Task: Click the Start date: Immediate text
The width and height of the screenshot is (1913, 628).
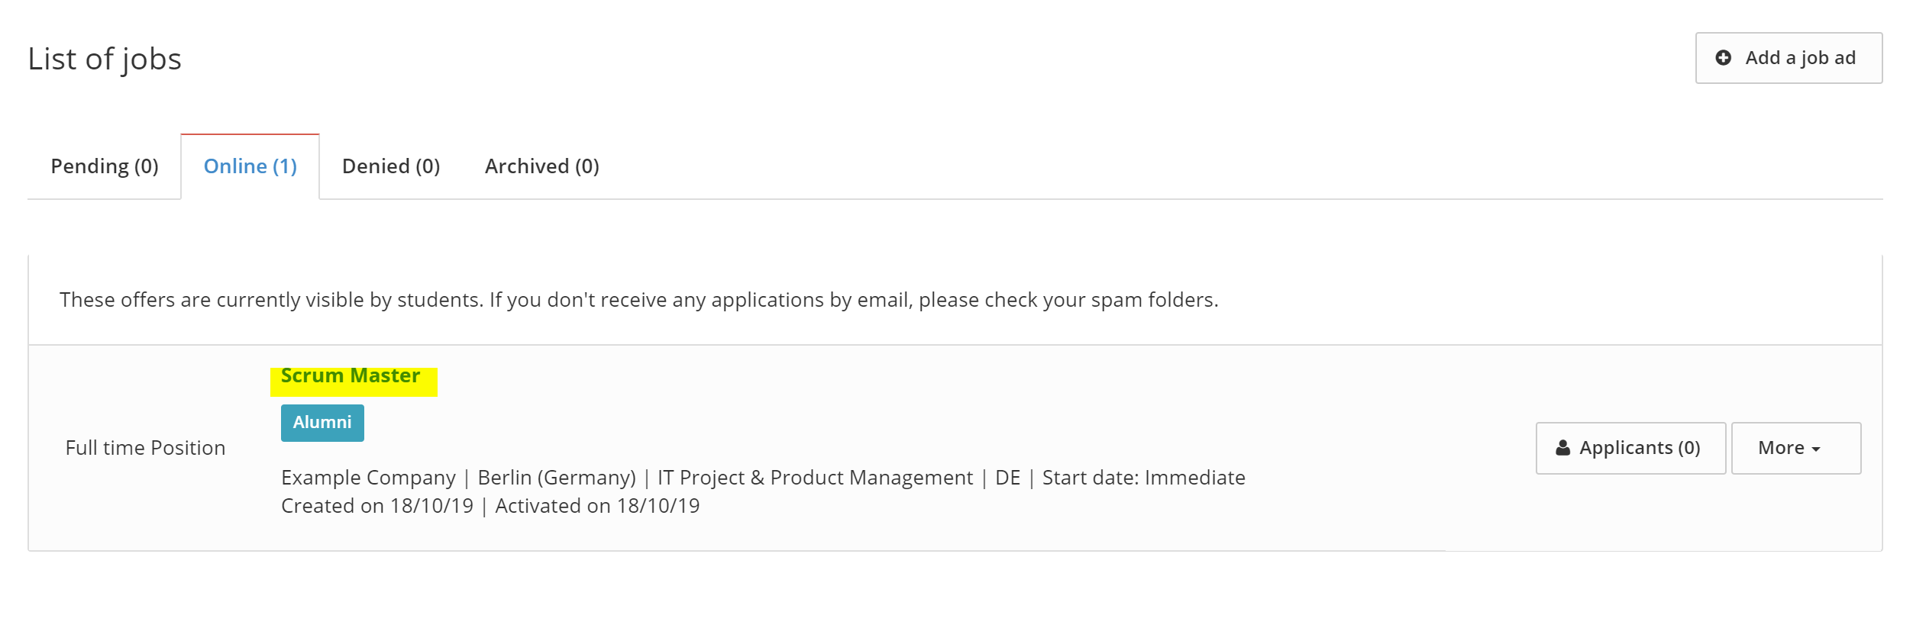Action: click(x=1144, y=478)
